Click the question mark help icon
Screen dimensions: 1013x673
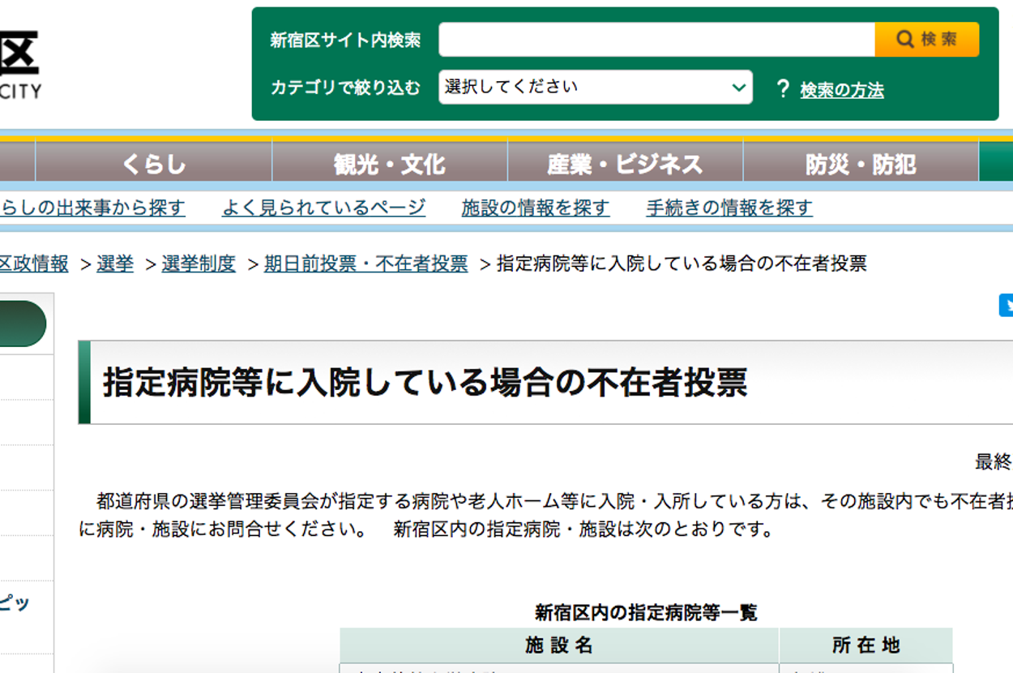coord(782,88)
